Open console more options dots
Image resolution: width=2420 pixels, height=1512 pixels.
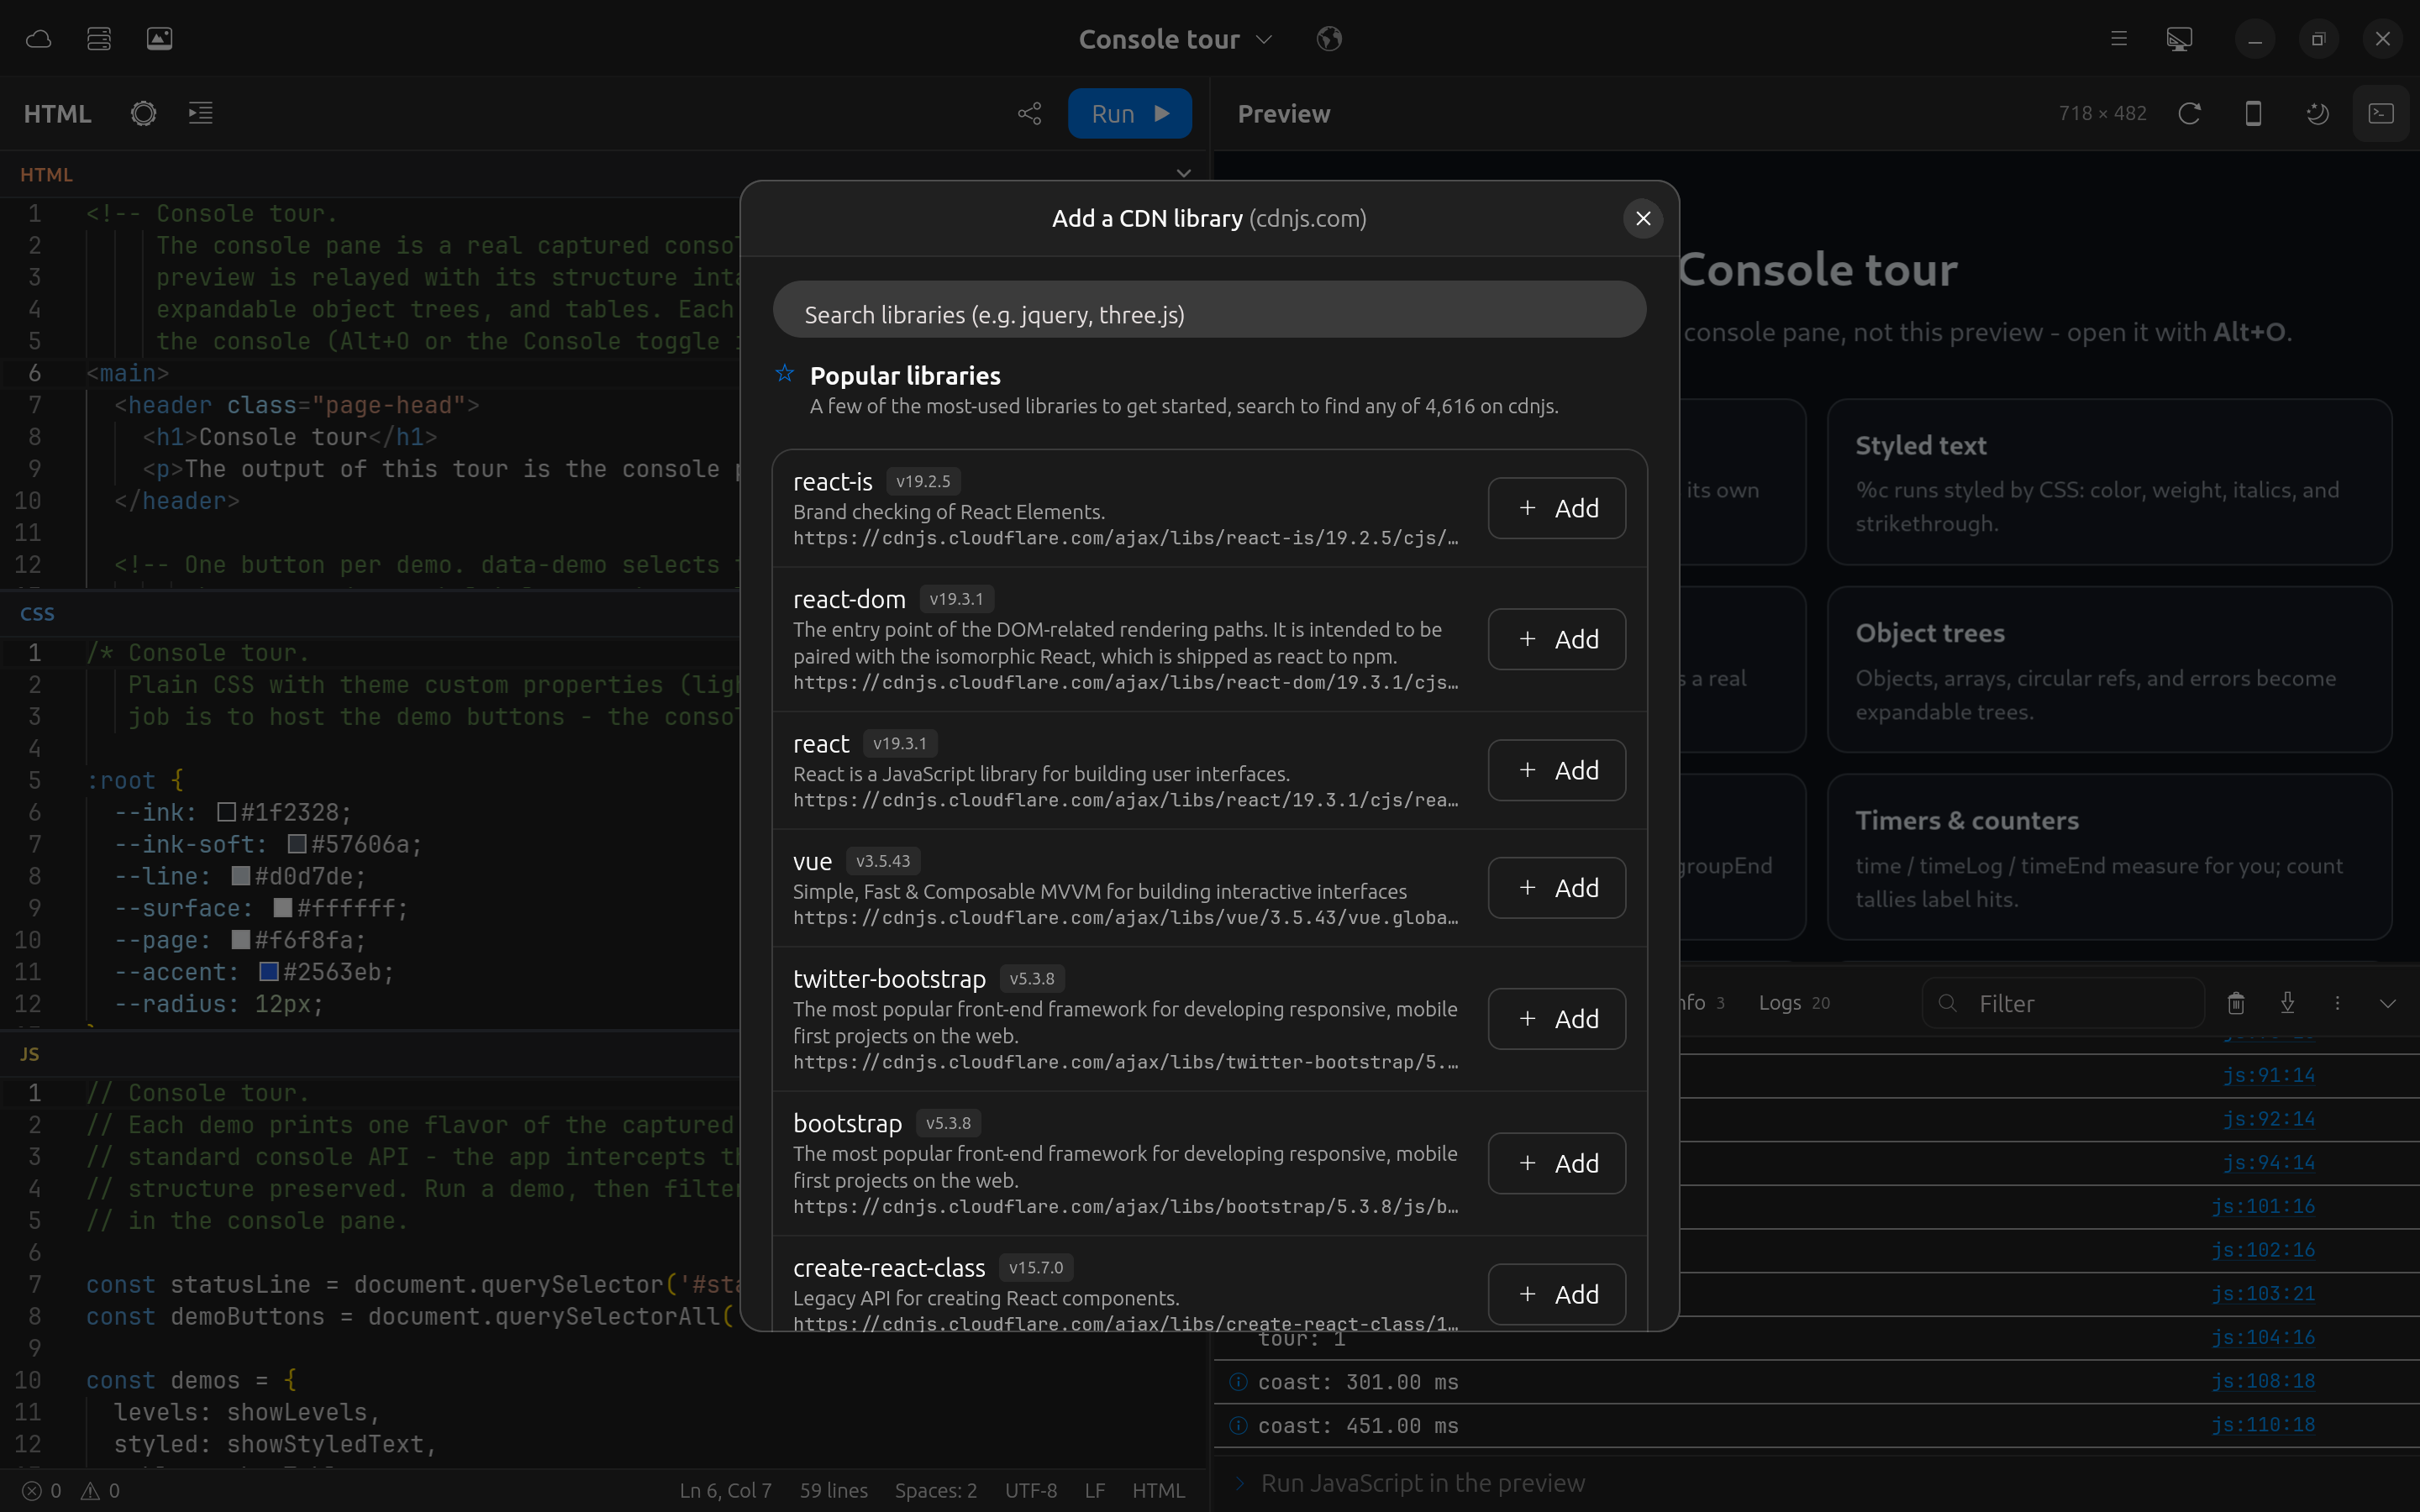point(2337,1002)
